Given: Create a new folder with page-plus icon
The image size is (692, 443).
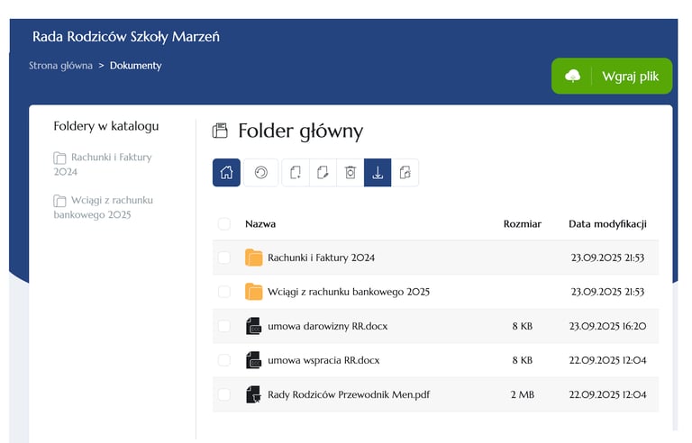Looking at the screenshot, I should (x=296, y=172).
